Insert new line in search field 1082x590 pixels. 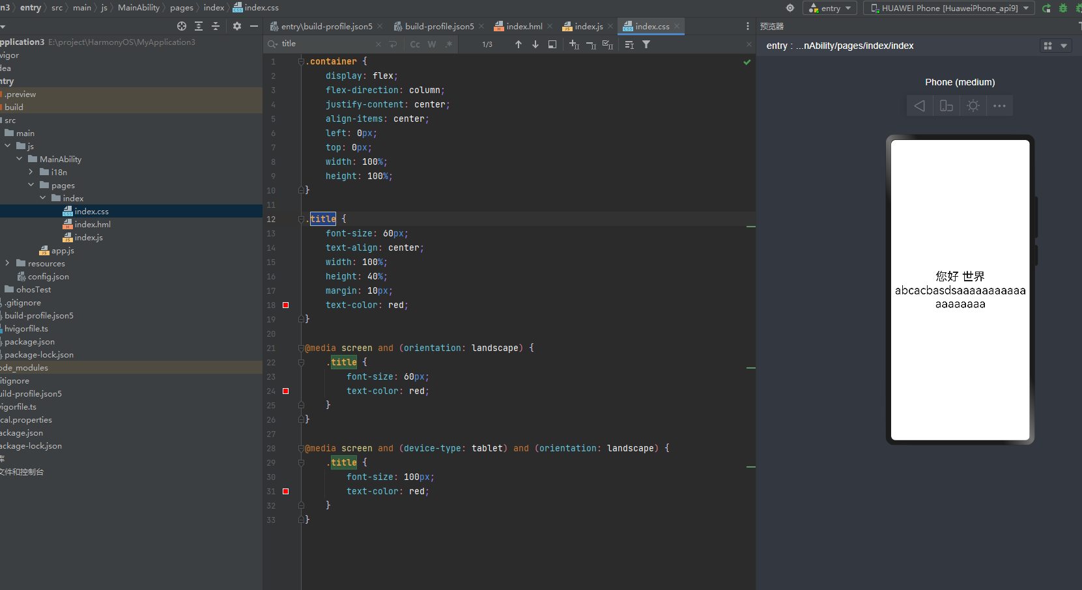(393, 44)
